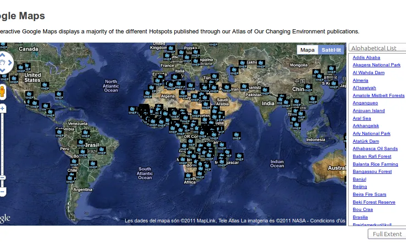Open UNEP marker at South Africa label
406x243 pixels.
click(x=188, y=177)
